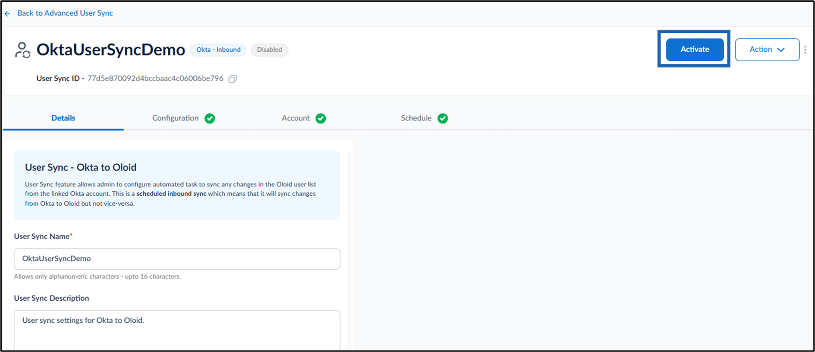Click the OktaUserSyncDemo page title

(111, 50)
